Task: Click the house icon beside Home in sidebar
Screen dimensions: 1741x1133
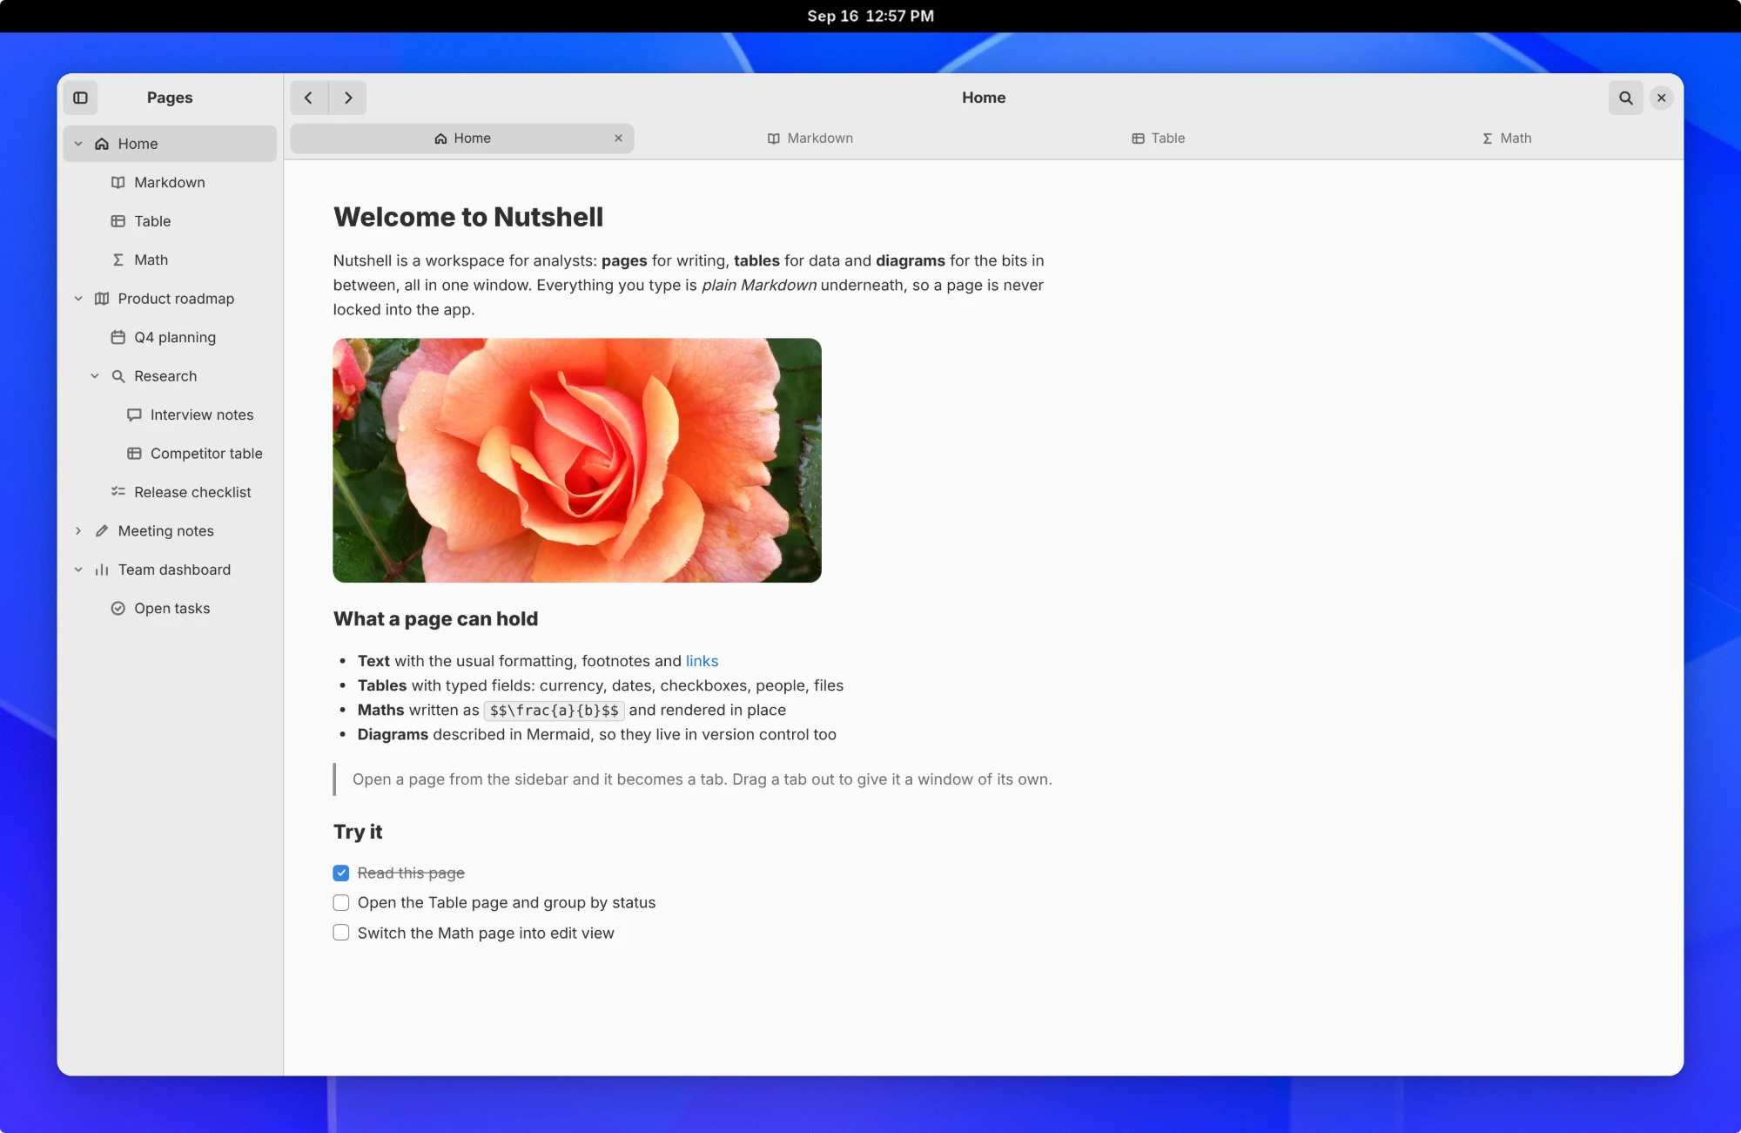Action: (x=102, y=144)
